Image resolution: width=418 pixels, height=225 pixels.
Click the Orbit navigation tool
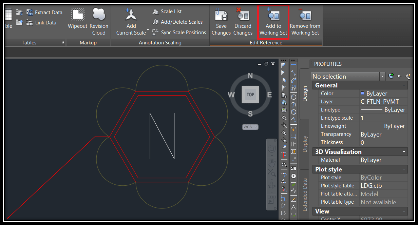pyautogui.click(x=271, y=186)
